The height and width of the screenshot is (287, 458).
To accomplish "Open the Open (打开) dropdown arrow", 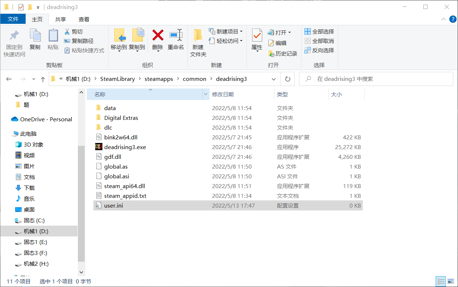I will (x=289, y=32).
